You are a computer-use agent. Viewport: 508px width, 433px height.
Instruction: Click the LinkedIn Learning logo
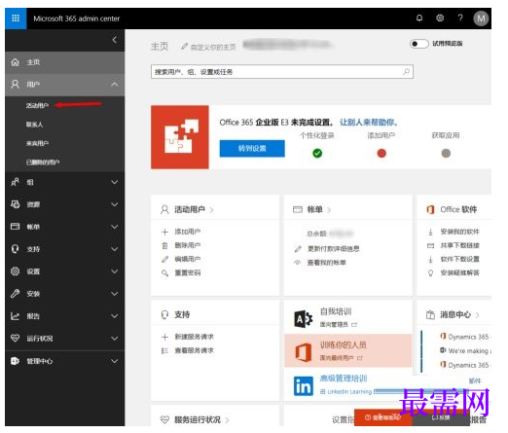[x=304, y=386]
